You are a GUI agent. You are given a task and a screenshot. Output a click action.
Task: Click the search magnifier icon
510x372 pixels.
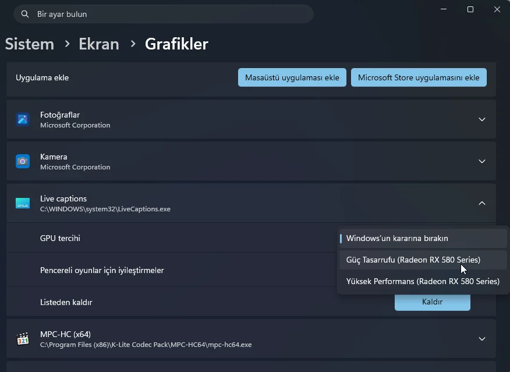point(24,14)
